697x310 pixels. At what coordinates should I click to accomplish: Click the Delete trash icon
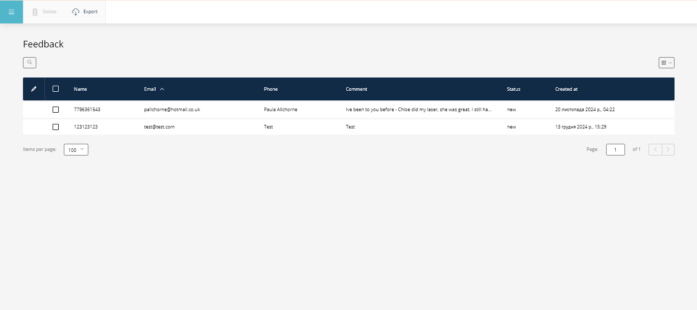[x=35, y=12]
